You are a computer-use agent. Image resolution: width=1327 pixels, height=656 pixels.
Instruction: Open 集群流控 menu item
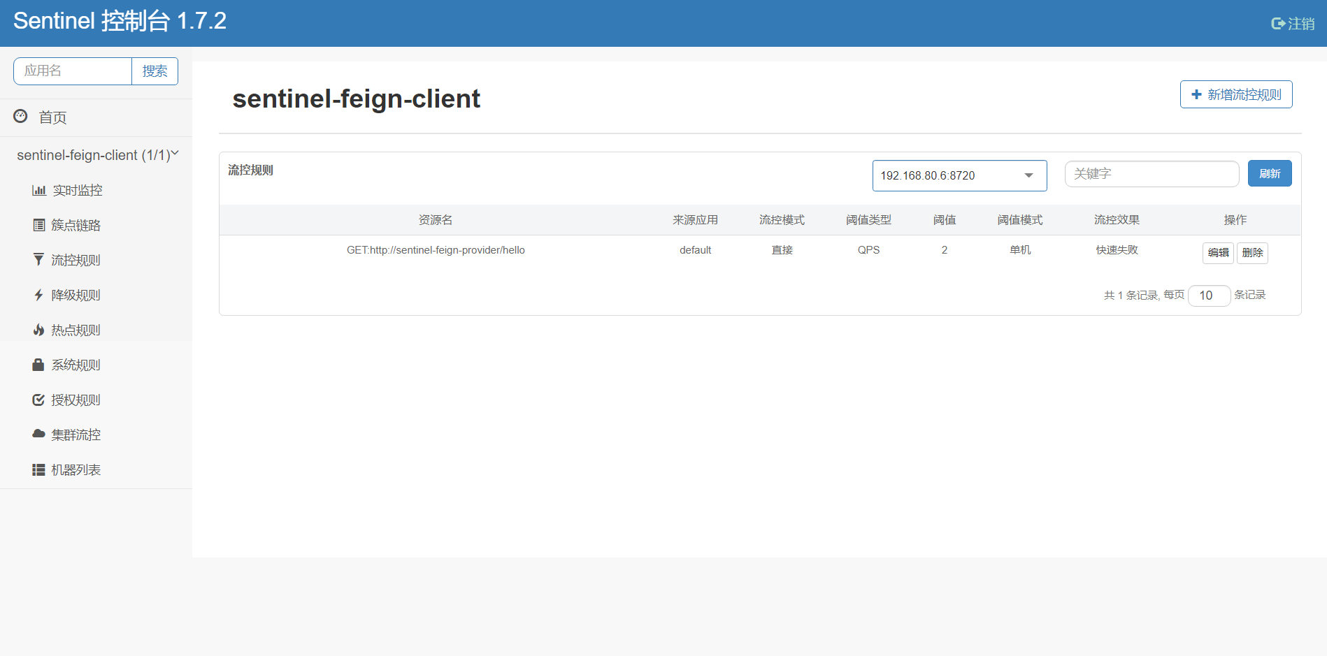[x=76, y=435]
